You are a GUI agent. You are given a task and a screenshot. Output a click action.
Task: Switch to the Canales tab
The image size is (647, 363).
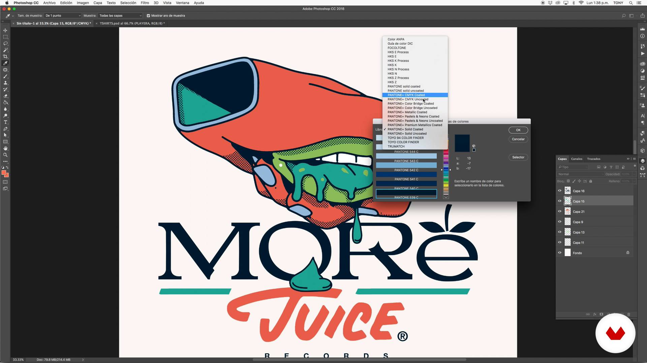tap(576, 159)
